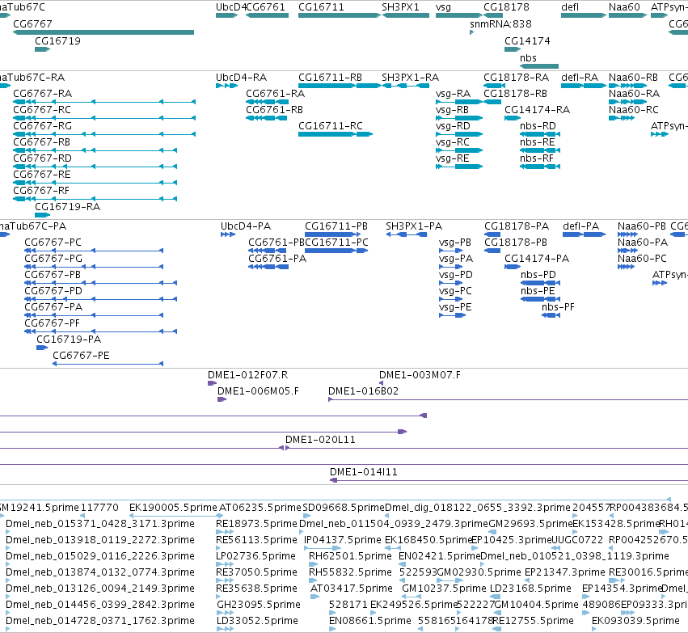Select transcript CG6767-RF

tap(95, 199)
